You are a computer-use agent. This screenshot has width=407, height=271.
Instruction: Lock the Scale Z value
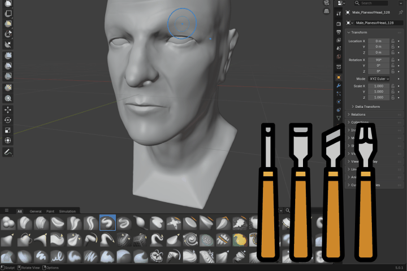[393, 97]
